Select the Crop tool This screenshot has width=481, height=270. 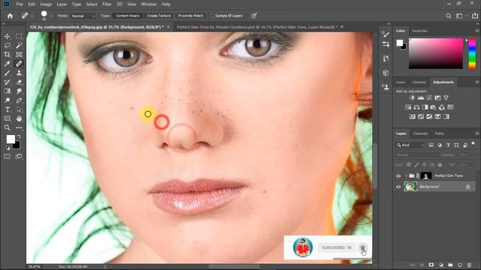coord(8,55)
